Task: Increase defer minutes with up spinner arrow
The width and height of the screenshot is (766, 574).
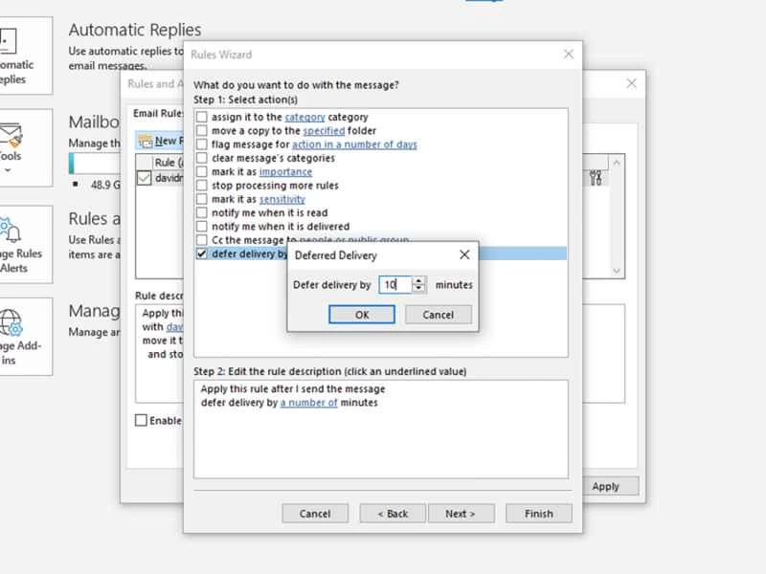Action: [419, 280]
